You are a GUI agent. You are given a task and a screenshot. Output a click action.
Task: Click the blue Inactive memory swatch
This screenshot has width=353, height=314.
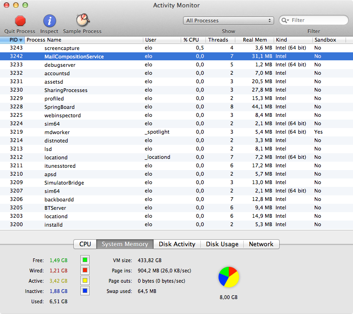[85, 291]
